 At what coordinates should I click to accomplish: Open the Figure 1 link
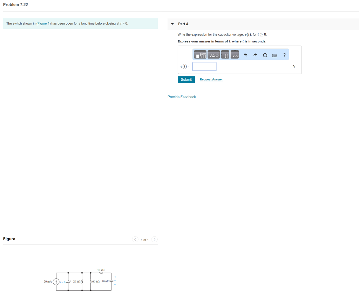[43, 23]
